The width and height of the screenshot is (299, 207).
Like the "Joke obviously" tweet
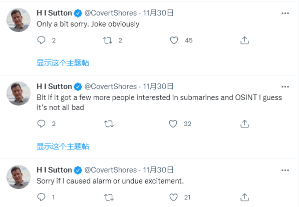174,40
